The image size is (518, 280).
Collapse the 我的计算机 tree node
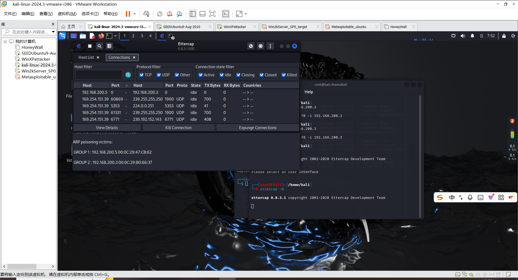pos(5,42)
